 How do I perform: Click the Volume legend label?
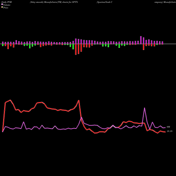7,5
